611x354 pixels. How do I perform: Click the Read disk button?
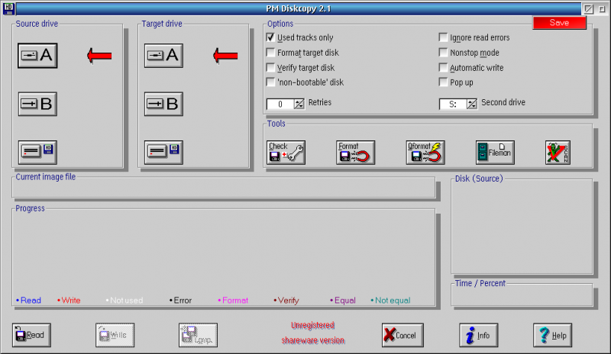click(x=31, y=335)
